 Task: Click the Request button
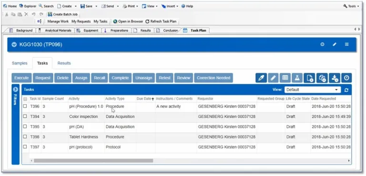pyautogui.click(x=43, y=78)
